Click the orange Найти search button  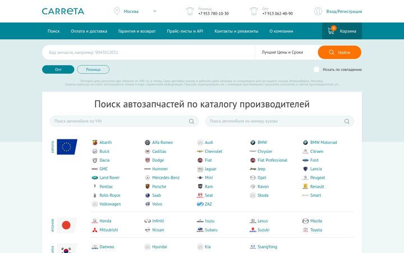coord(339,52)
